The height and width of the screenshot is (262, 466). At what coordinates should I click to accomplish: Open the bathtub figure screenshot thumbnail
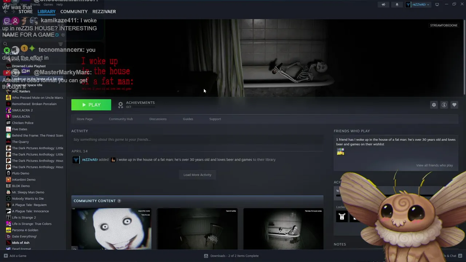click(283, 229)
